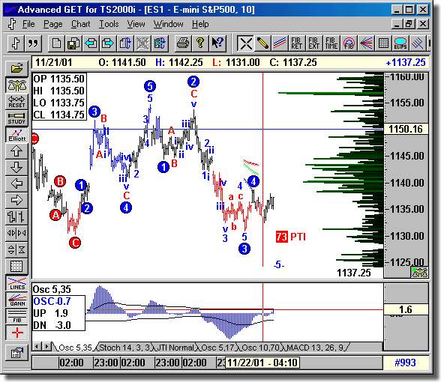Select the ELIPS ellipse tool
The height and width of the screenshot is (382, 441).
400,43
